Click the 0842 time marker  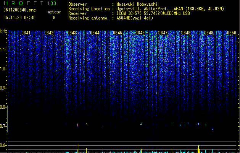[49, 33]
